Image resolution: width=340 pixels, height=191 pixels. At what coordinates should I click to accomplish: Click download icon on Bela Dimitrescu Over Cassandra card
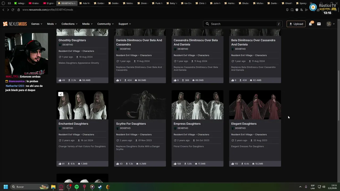(240, 80)
